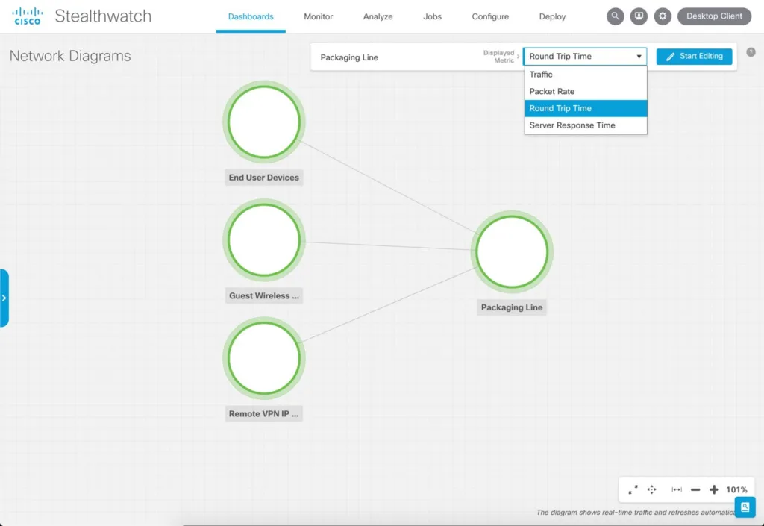Open the Deploy menu

point(552,16)
